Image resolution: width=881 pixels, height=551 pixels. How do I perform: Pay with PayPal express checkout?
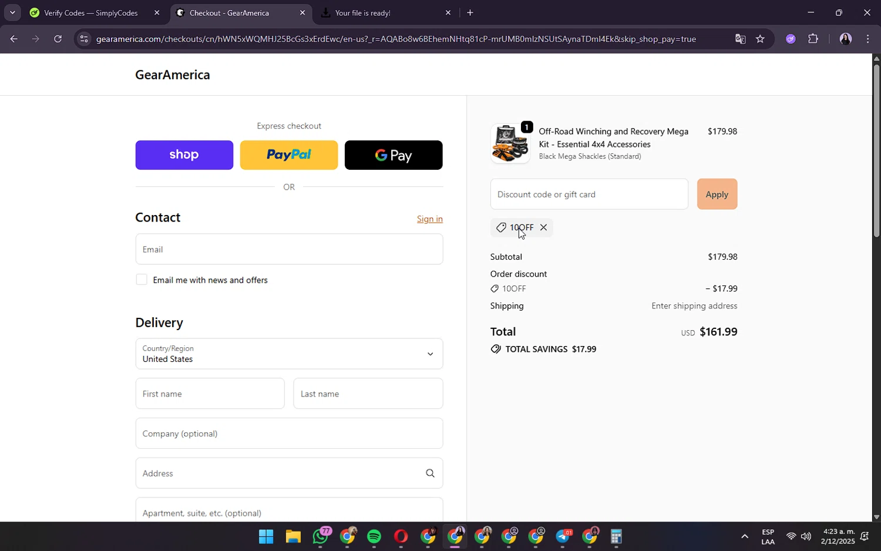pos(288,155)
